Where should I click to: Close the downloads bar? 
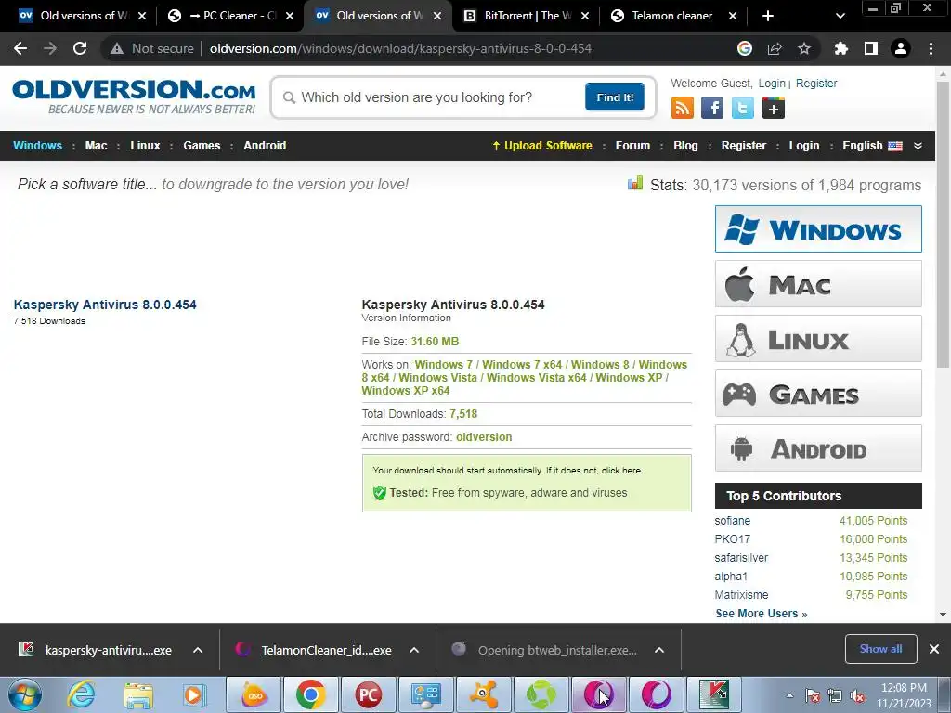pos(934,649)
